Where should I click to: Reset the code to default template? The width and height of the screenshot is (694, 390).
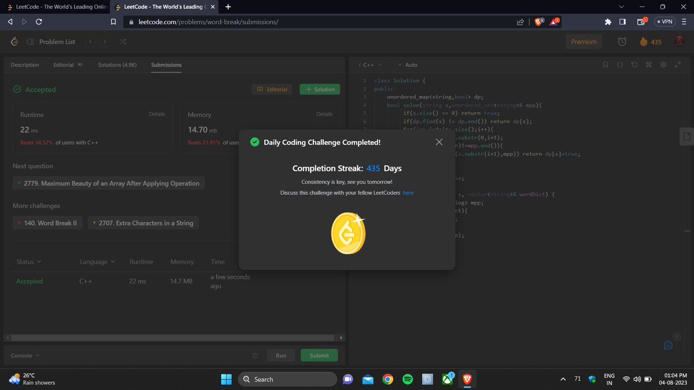634,65
